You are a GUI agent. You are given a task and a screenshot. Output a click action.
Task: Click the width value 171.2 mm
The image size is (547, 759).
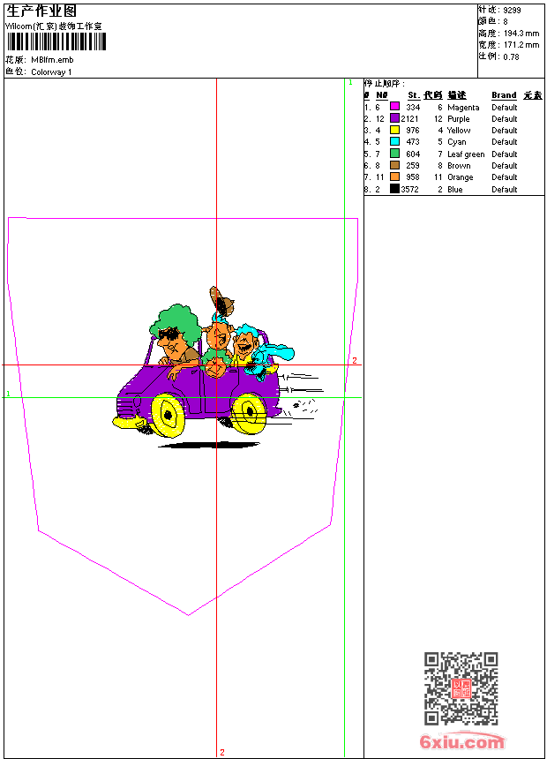[521, 45]
